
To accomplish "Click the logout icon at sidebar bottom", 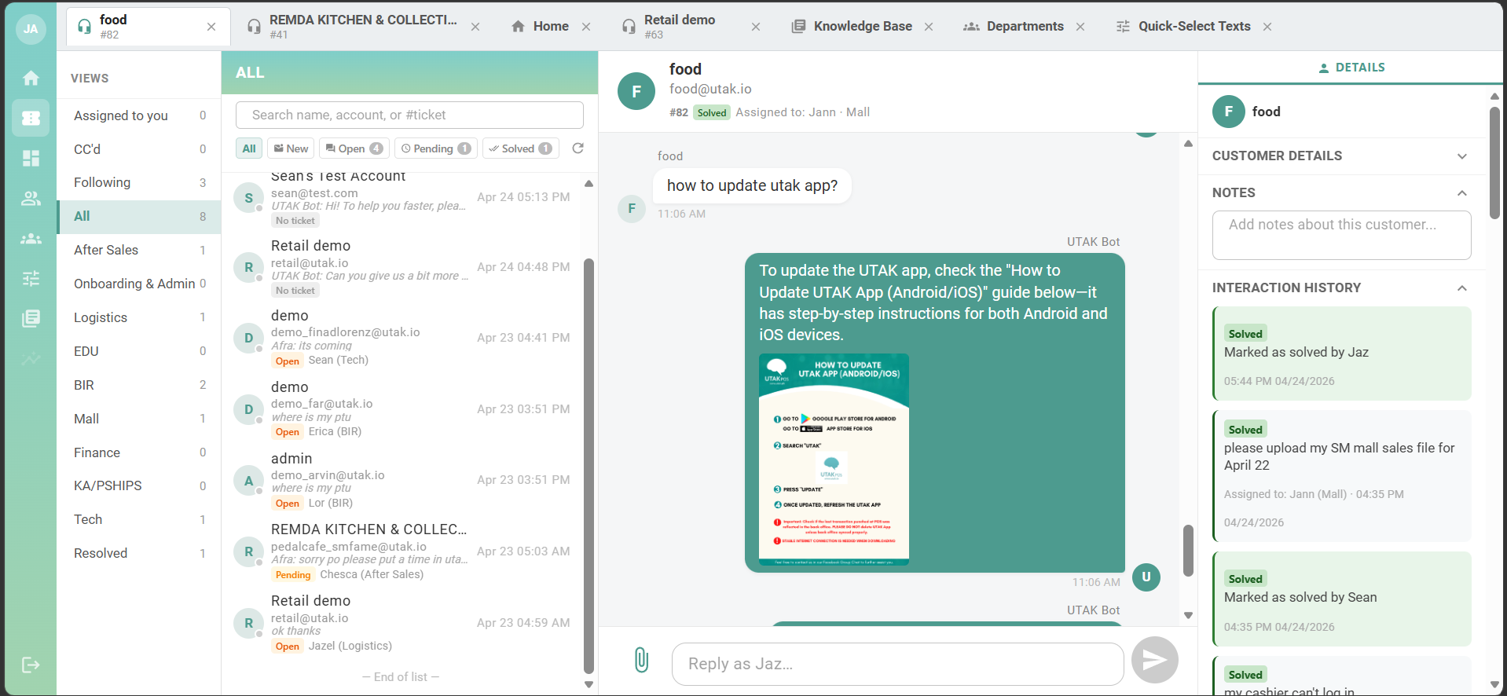I will [31, 665].
